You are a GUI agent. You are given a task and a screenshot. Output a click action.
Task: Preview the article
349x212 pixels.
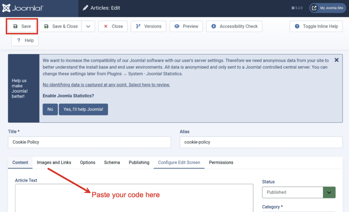tap(186, 26)
